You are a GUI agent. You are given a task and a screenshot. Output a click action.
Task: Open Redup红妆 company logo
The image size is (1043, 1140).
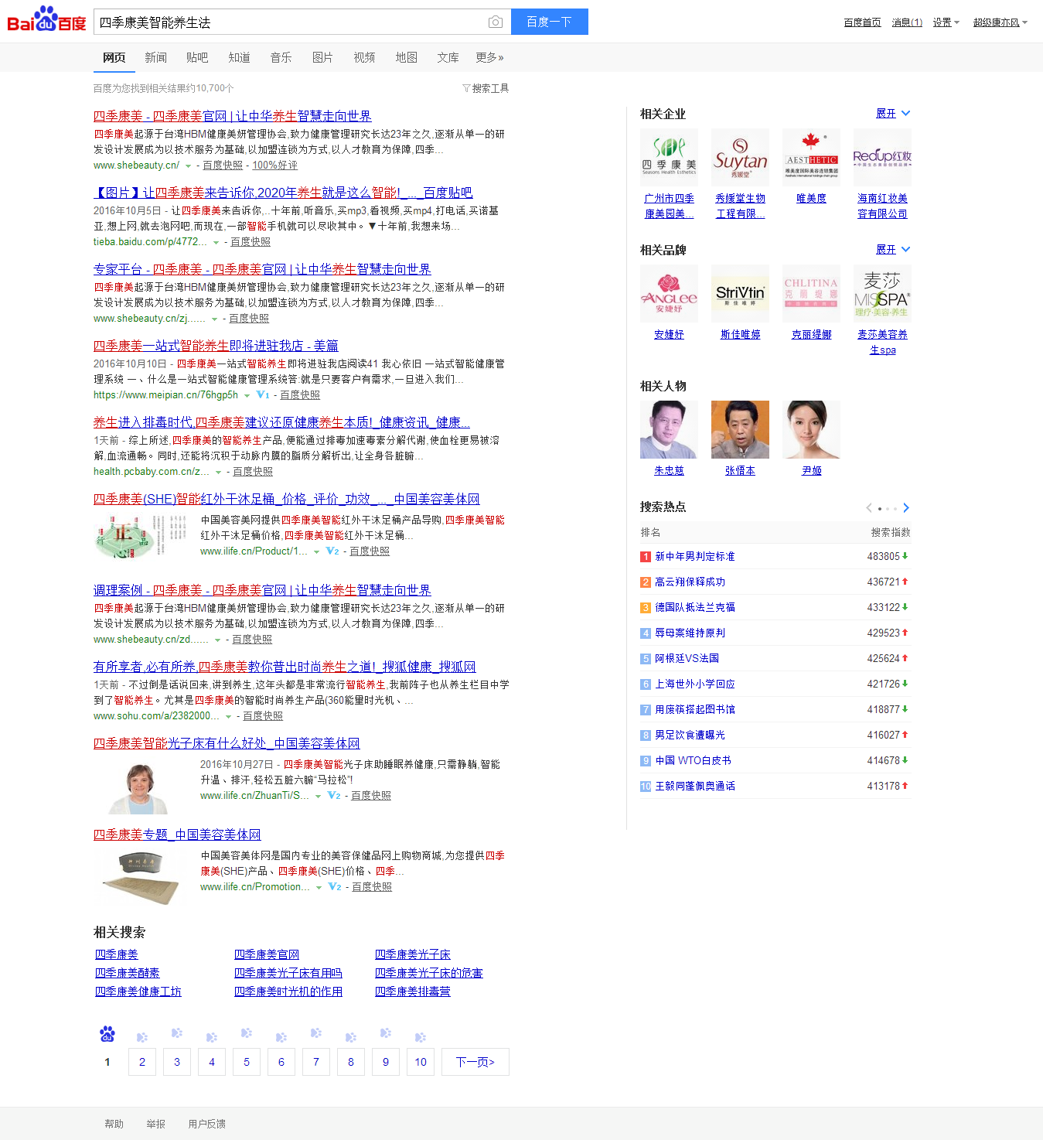(x=882, y=158)
